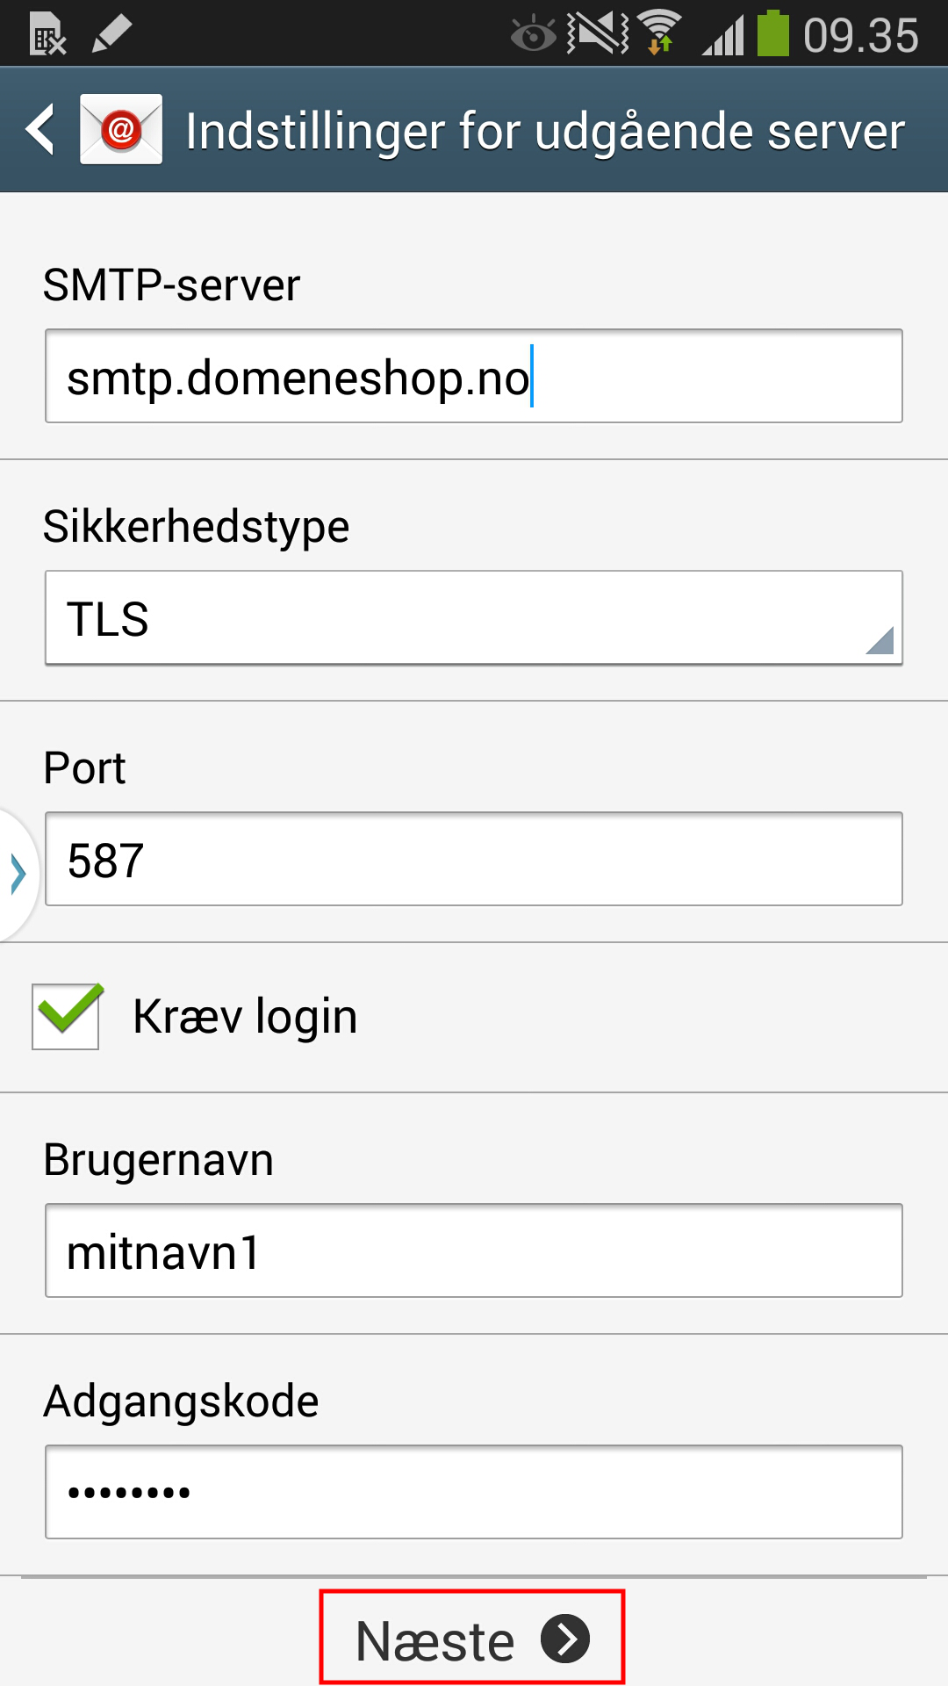Tap the Wi-Fi signal status icon

(x=660, y=33)
